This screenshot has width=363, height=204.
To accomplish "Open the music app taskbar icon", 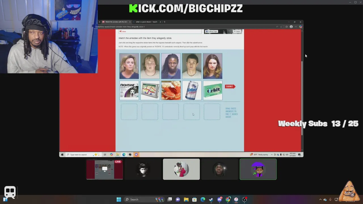I will [x=236, y=199].
